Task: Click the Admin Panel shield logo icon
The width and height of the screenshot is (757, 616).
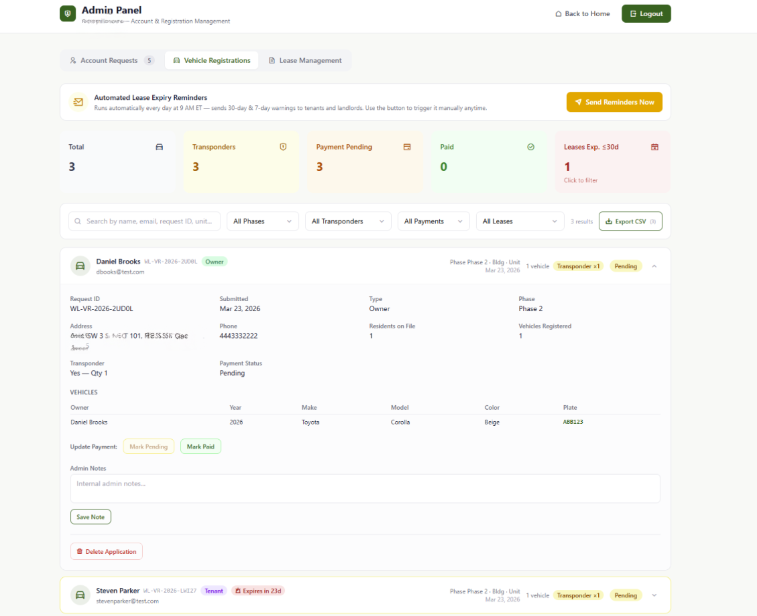Action: tap(68, 14)
